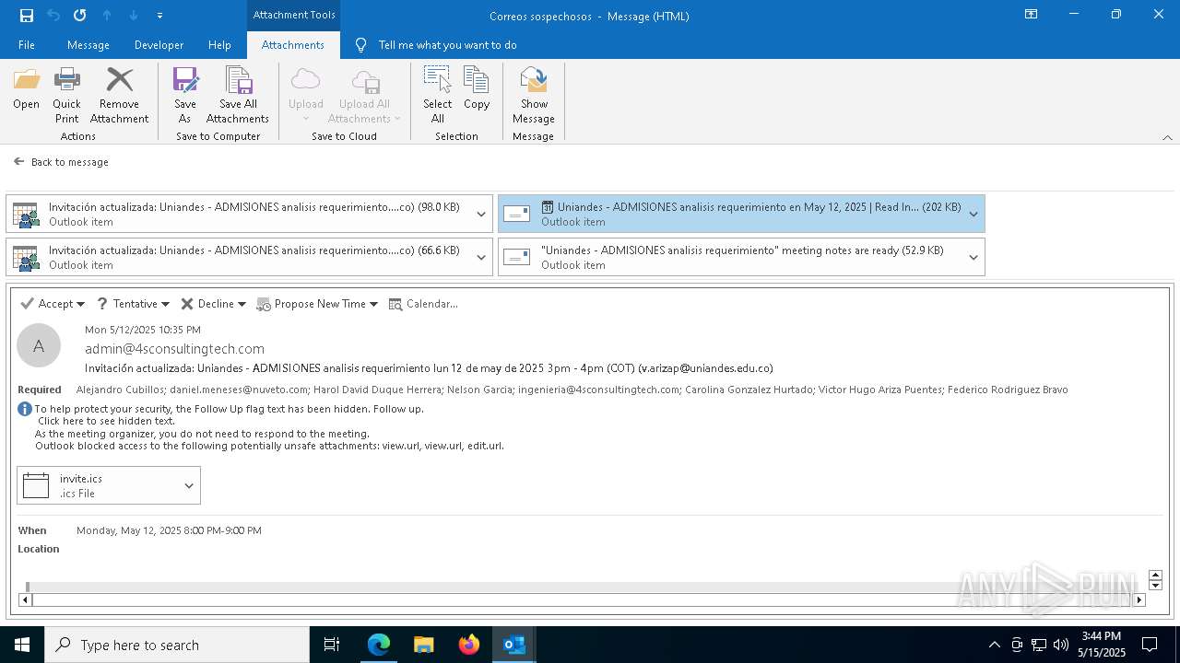
Task: Click the volume icon in system tray
Action: [1061, 645]
